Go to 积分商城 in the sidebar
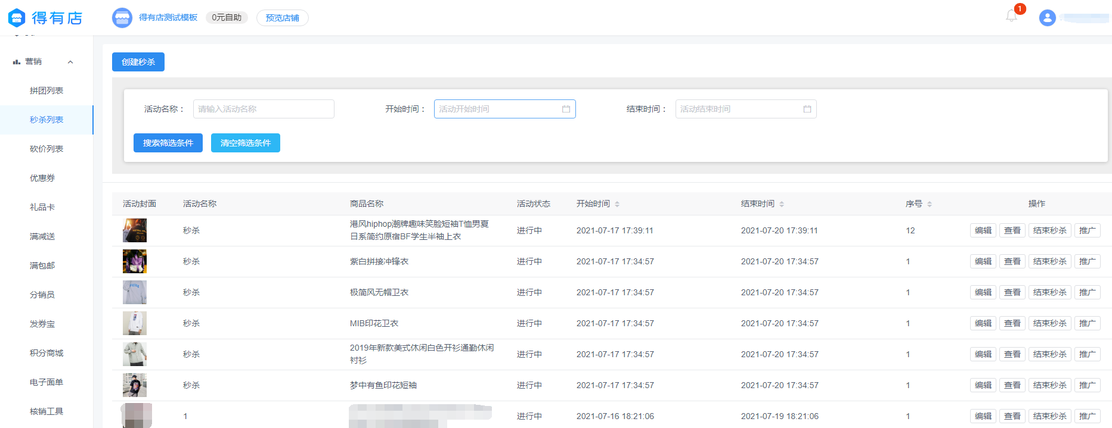 click(x=47, y=353)
